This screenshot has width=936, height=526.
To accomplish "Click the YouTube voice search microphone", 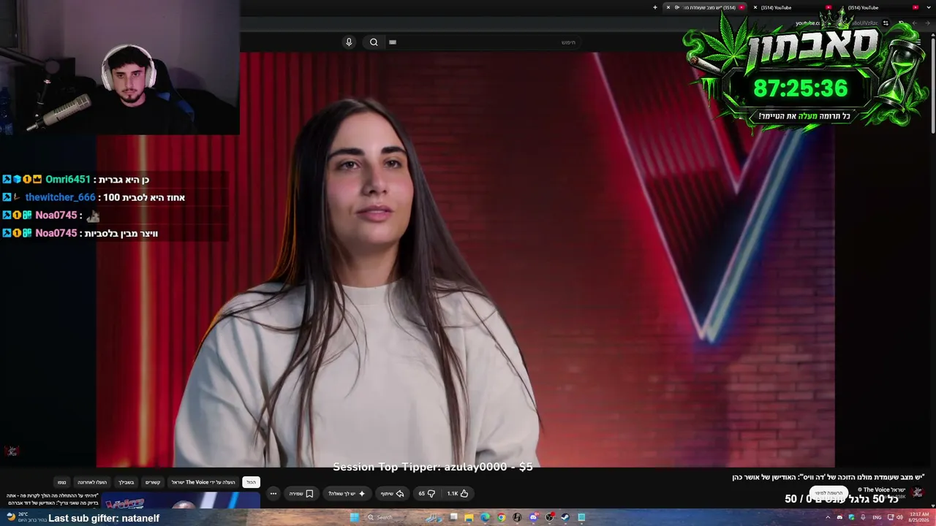I will click(x=349, y=42).
